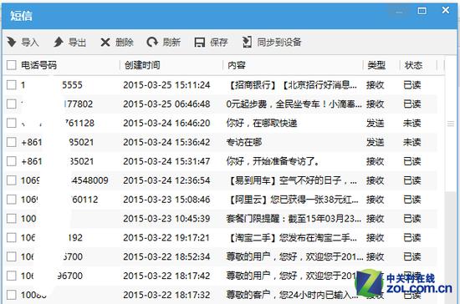Maximize the 短信 window

[x=422, y=11]
